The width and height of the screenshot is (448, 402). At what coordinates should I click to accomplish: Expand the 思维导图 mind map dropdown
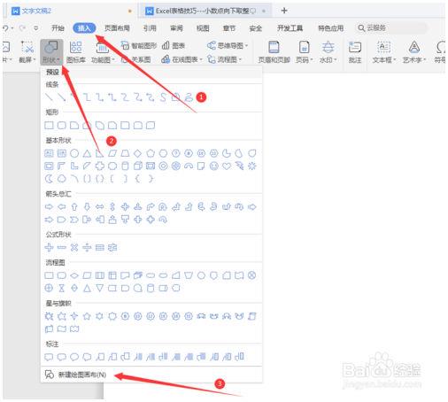point(228,45)
